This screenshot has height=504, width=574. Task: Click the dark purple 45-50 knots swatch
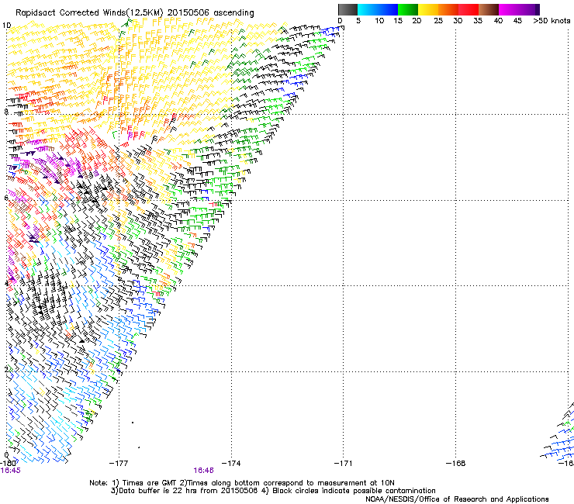[x=529, y=9]
